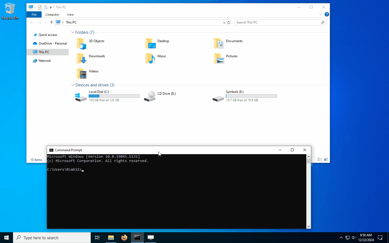The image size is (389, 243).
Task: Click inside the Search This PC field
Action: 278,22
